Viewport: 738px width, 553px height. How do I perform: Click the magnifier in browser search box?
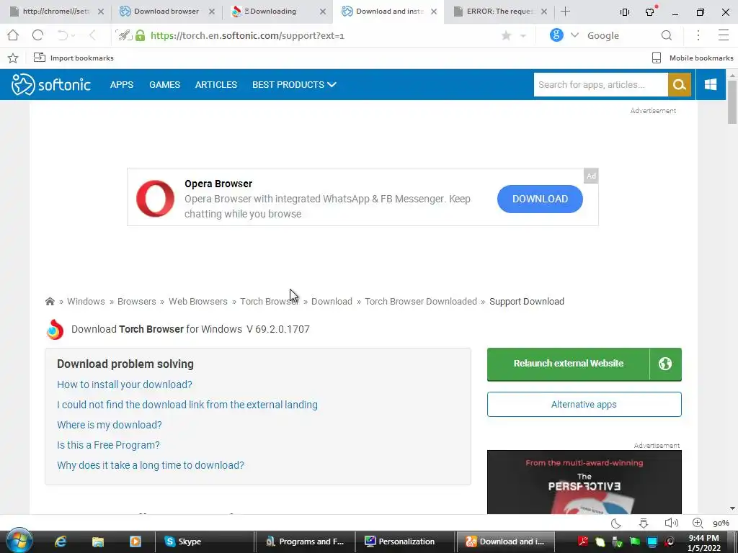pyautogui.click(x=667, y=35)
